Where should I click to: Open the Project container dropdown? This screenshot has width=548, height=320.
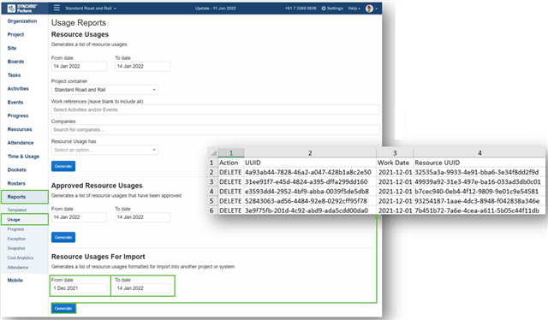pyautogui.click(x=104, y=90)
